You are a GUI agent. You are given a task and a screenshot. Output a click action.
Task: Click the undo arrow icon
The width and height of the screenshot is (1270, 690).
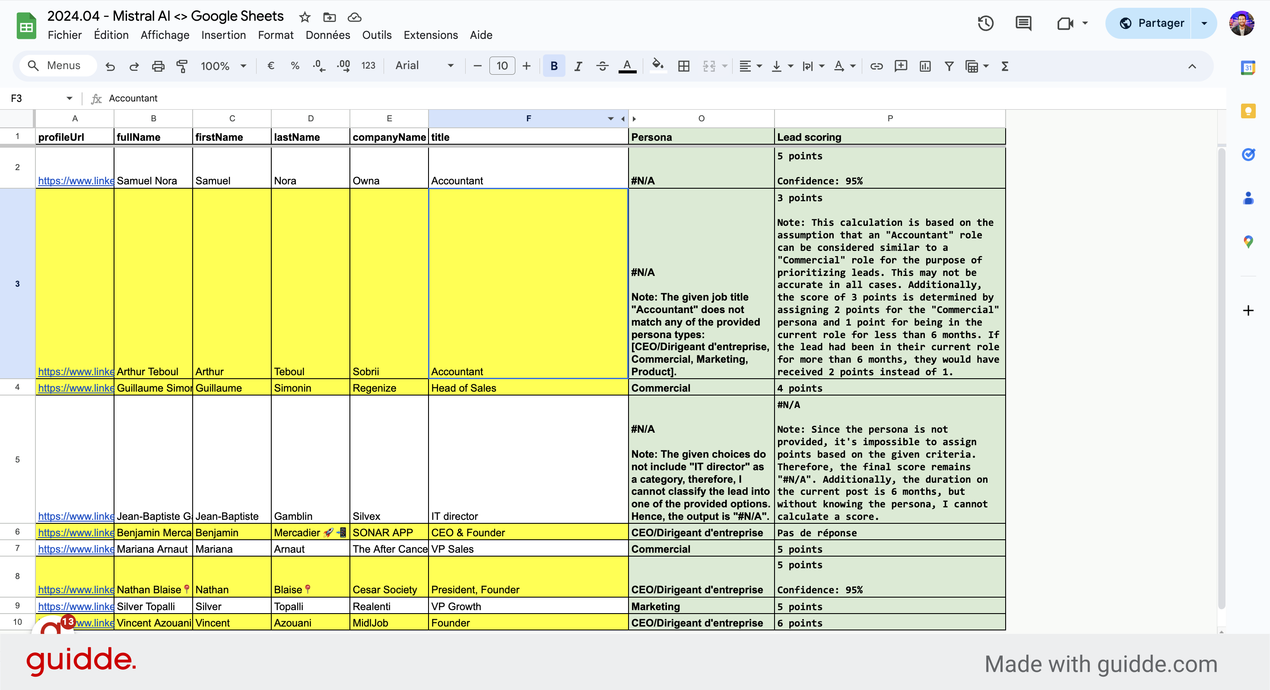click(110, 66)
